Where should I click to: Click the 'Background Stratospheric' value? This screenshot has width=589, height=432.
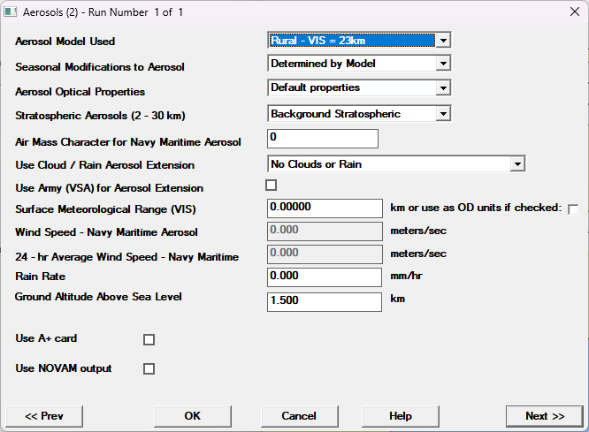pyautogui.click(x=336, y=114)
